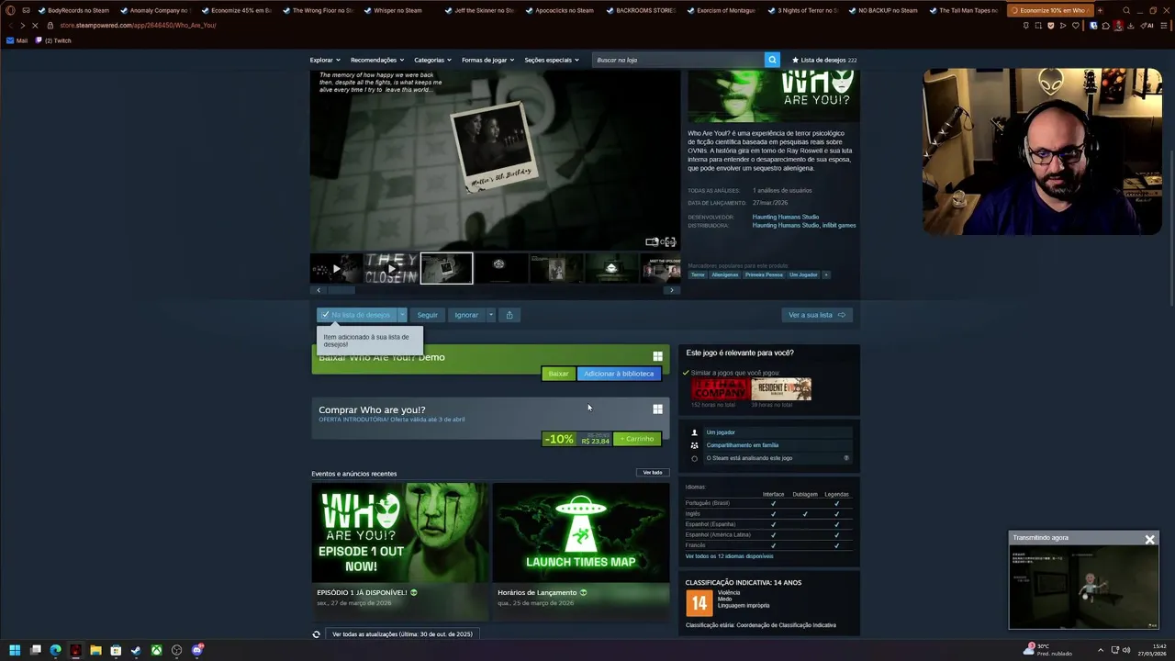
Task: Click the browser address bar URL
Action: point(138,26)
